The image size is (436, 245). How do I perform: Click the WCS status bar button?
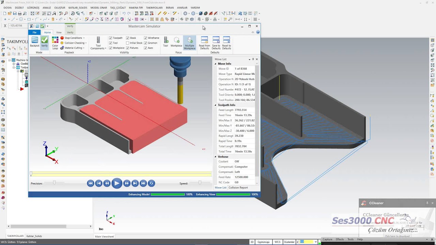278,242
